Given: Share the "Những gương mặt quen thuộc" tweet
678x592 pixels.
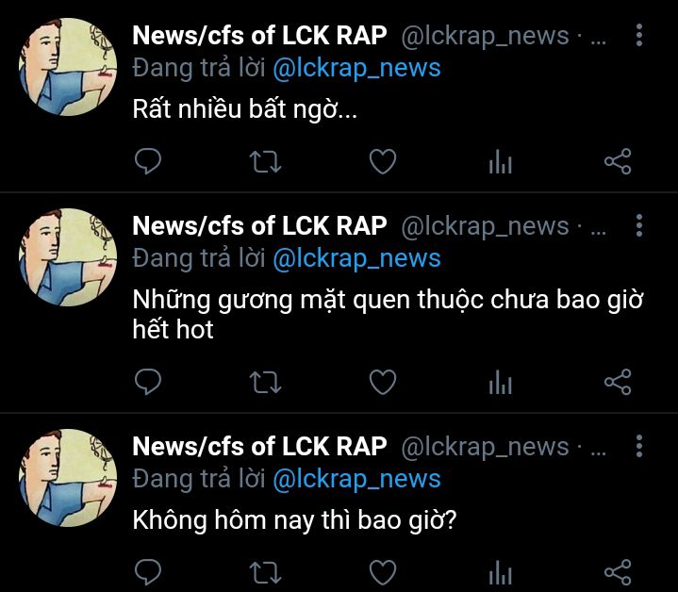Looking at the screenshot, I should [x=618, y=382].
